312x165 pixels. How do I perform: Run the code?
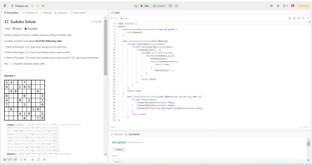click(145, 6)
